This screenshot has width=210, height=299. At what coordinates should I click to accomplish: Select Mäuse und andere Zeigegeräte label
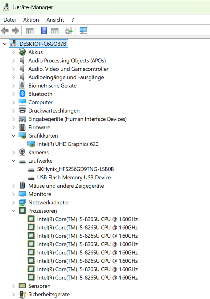tap(66, 186)
